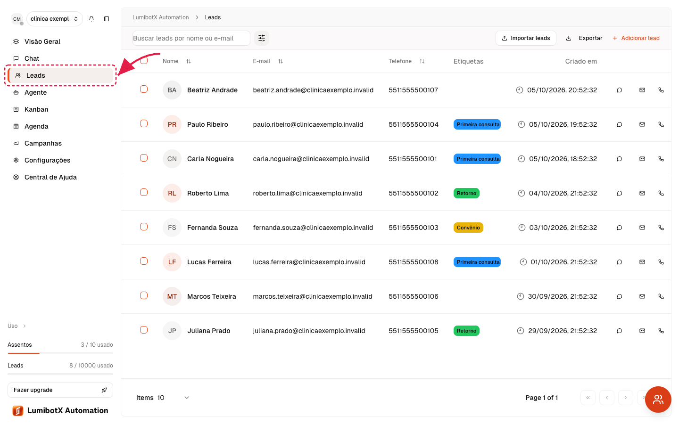Send email icon for Beatriz Andrade

pos(642,90)
